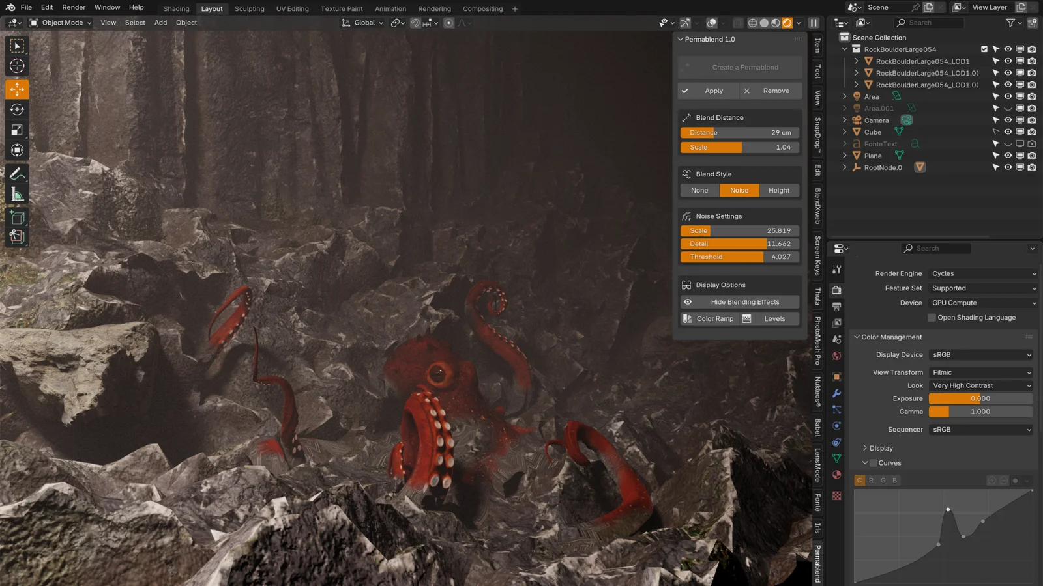Toggle visibility of Area.001 light

(x=1008, y=109)
